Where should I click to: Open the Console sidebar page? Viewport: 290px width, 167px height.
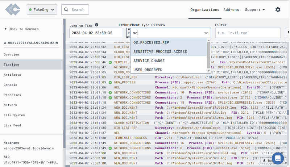point(32,85)
